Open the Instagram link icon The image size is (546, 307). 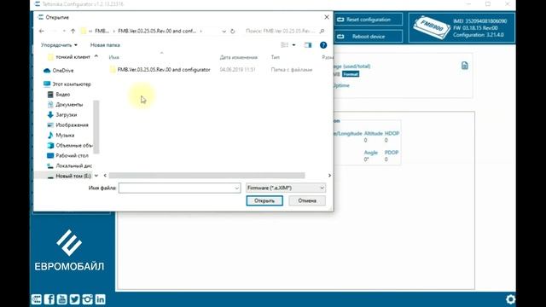click(x=87, y=299)
